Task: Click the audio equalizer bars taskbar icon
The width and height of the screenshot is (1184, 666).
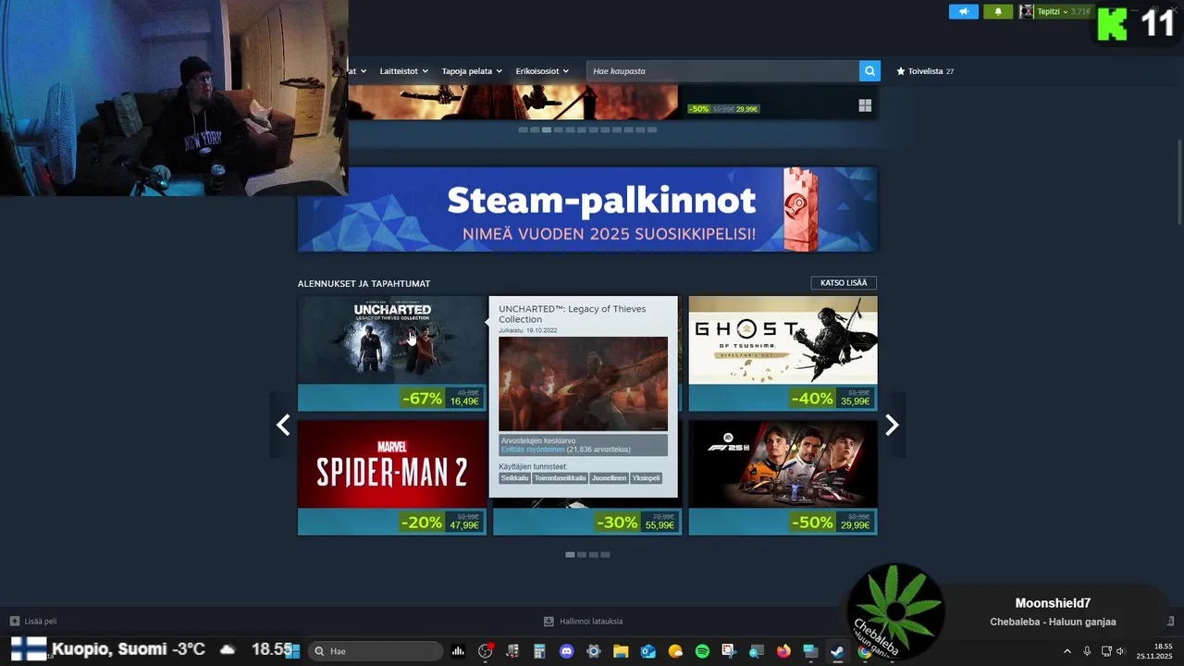Action: tap(458, 651)
